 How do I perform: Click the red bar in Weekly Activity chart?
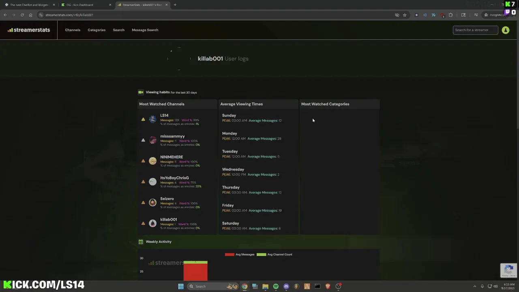pyautogui.click(x=195, y=272)
